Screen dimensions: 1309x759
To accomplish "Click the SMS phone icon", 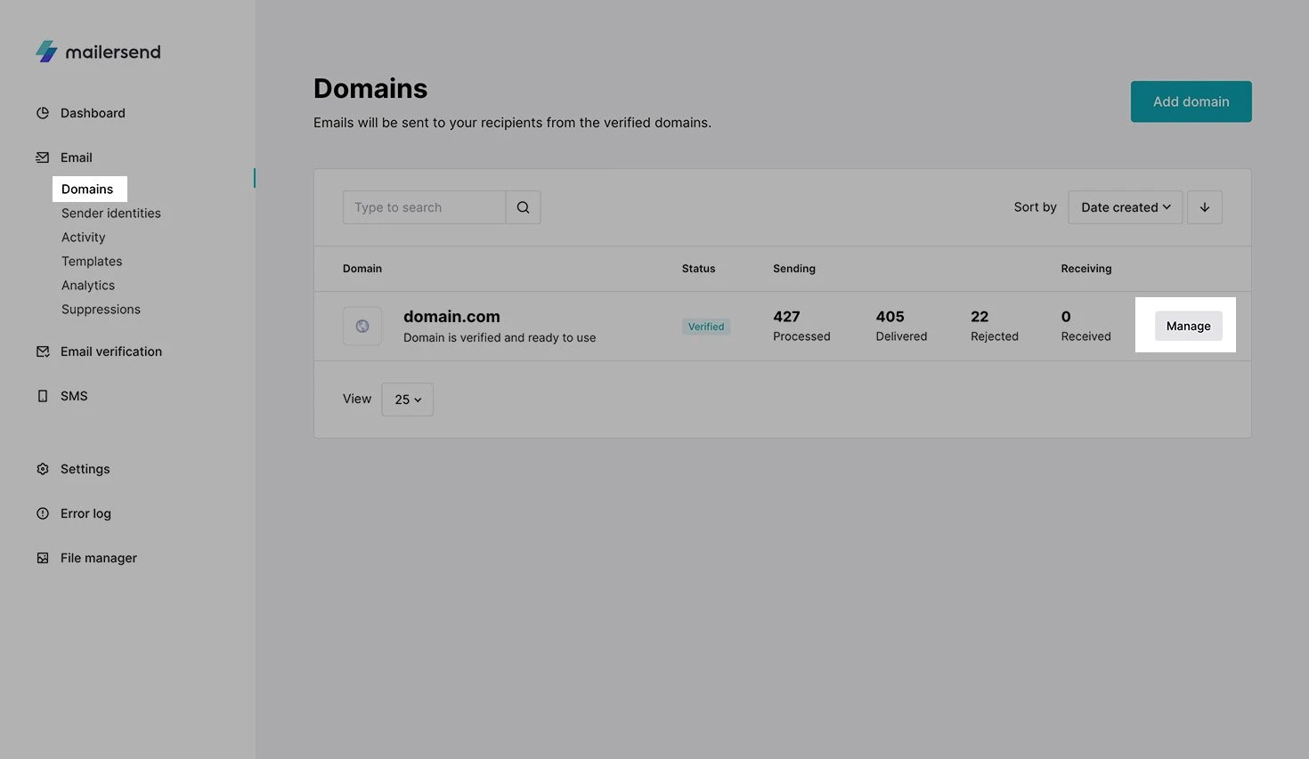I will click(x=43, y=396).
